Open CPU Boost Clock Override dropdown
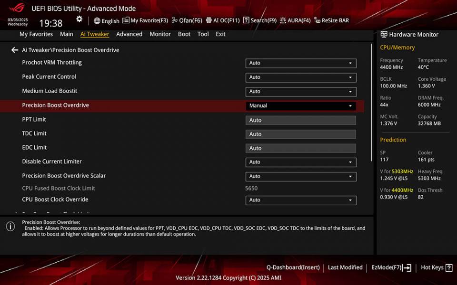The height and width of the screenshot is (285, 457). 301,200
